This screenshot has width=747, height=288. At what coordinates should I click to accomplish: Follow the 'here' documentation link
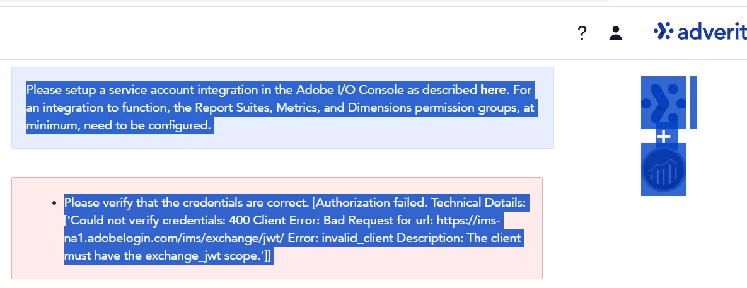click(493, 89)
